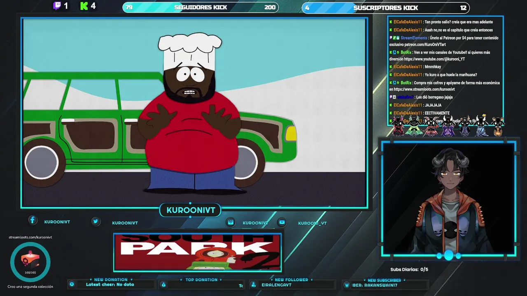Click the '200' follower goal number

click(270, 7)
